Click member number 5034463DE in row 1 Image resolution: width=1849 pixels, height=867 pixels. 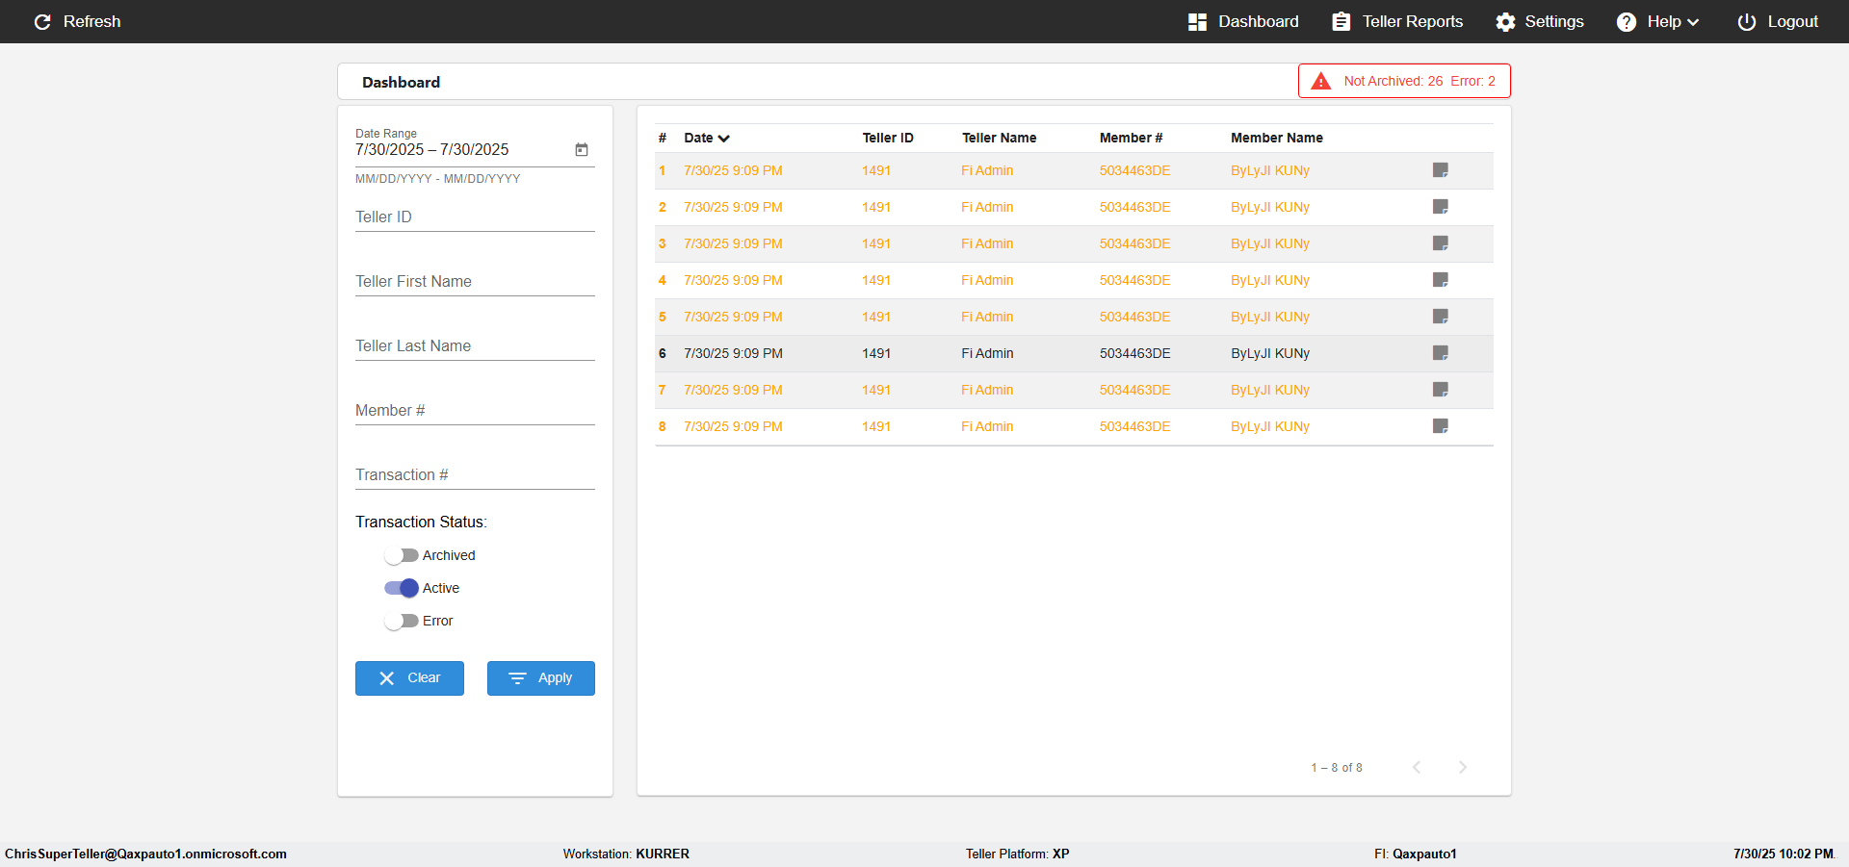1134,170
